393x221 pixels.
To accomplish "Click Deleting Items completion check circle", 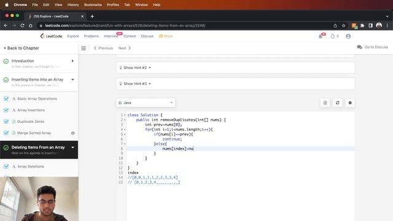I will (x=6, y=147).
